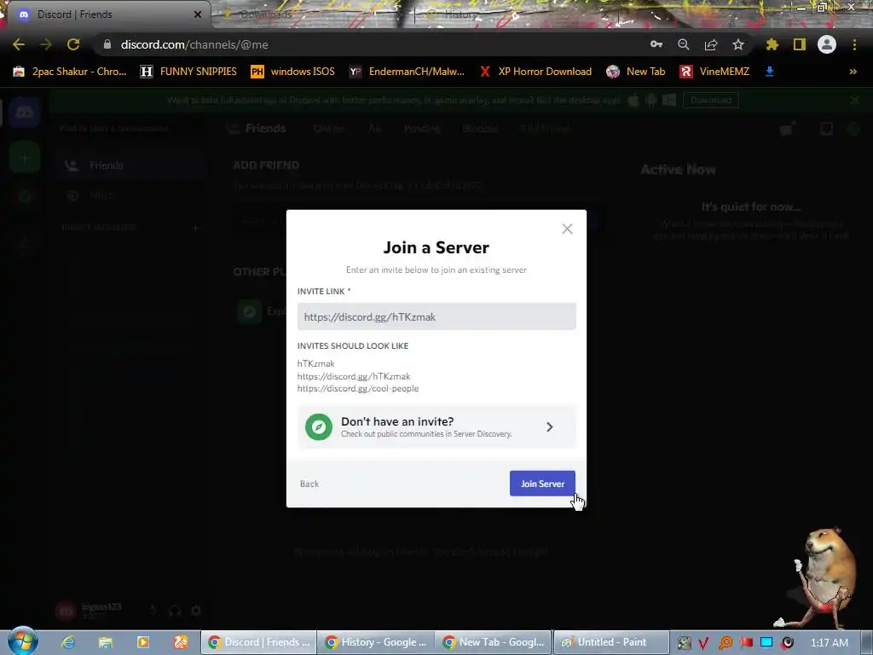Image resolution: width=873 pixels, height=655 pixels.
Task: Open the Chrome profile avatar
Action: pos(827,44)
